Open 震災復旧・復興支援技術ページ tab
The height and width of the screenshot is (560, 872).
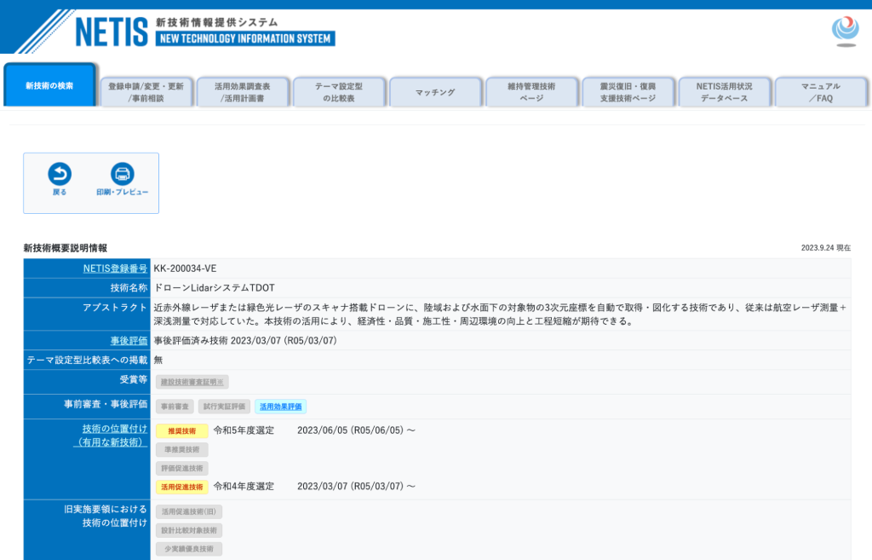(x=628, y=92)
